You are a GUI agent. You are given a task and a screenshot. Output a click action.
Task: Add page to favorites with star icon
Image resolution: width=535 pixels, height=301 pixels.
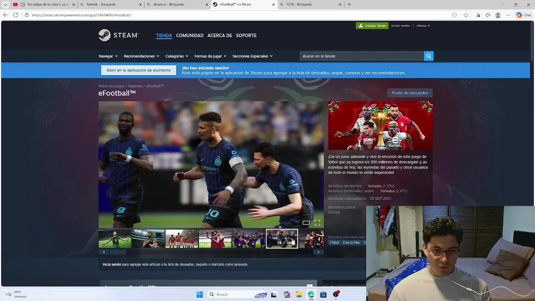pos(466,15)
